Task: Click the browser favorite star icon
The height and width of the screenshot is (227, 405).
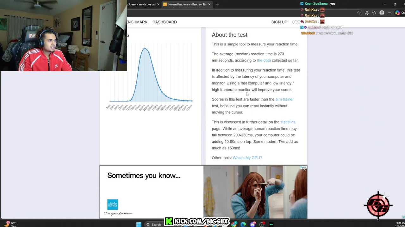Action: 359,13
